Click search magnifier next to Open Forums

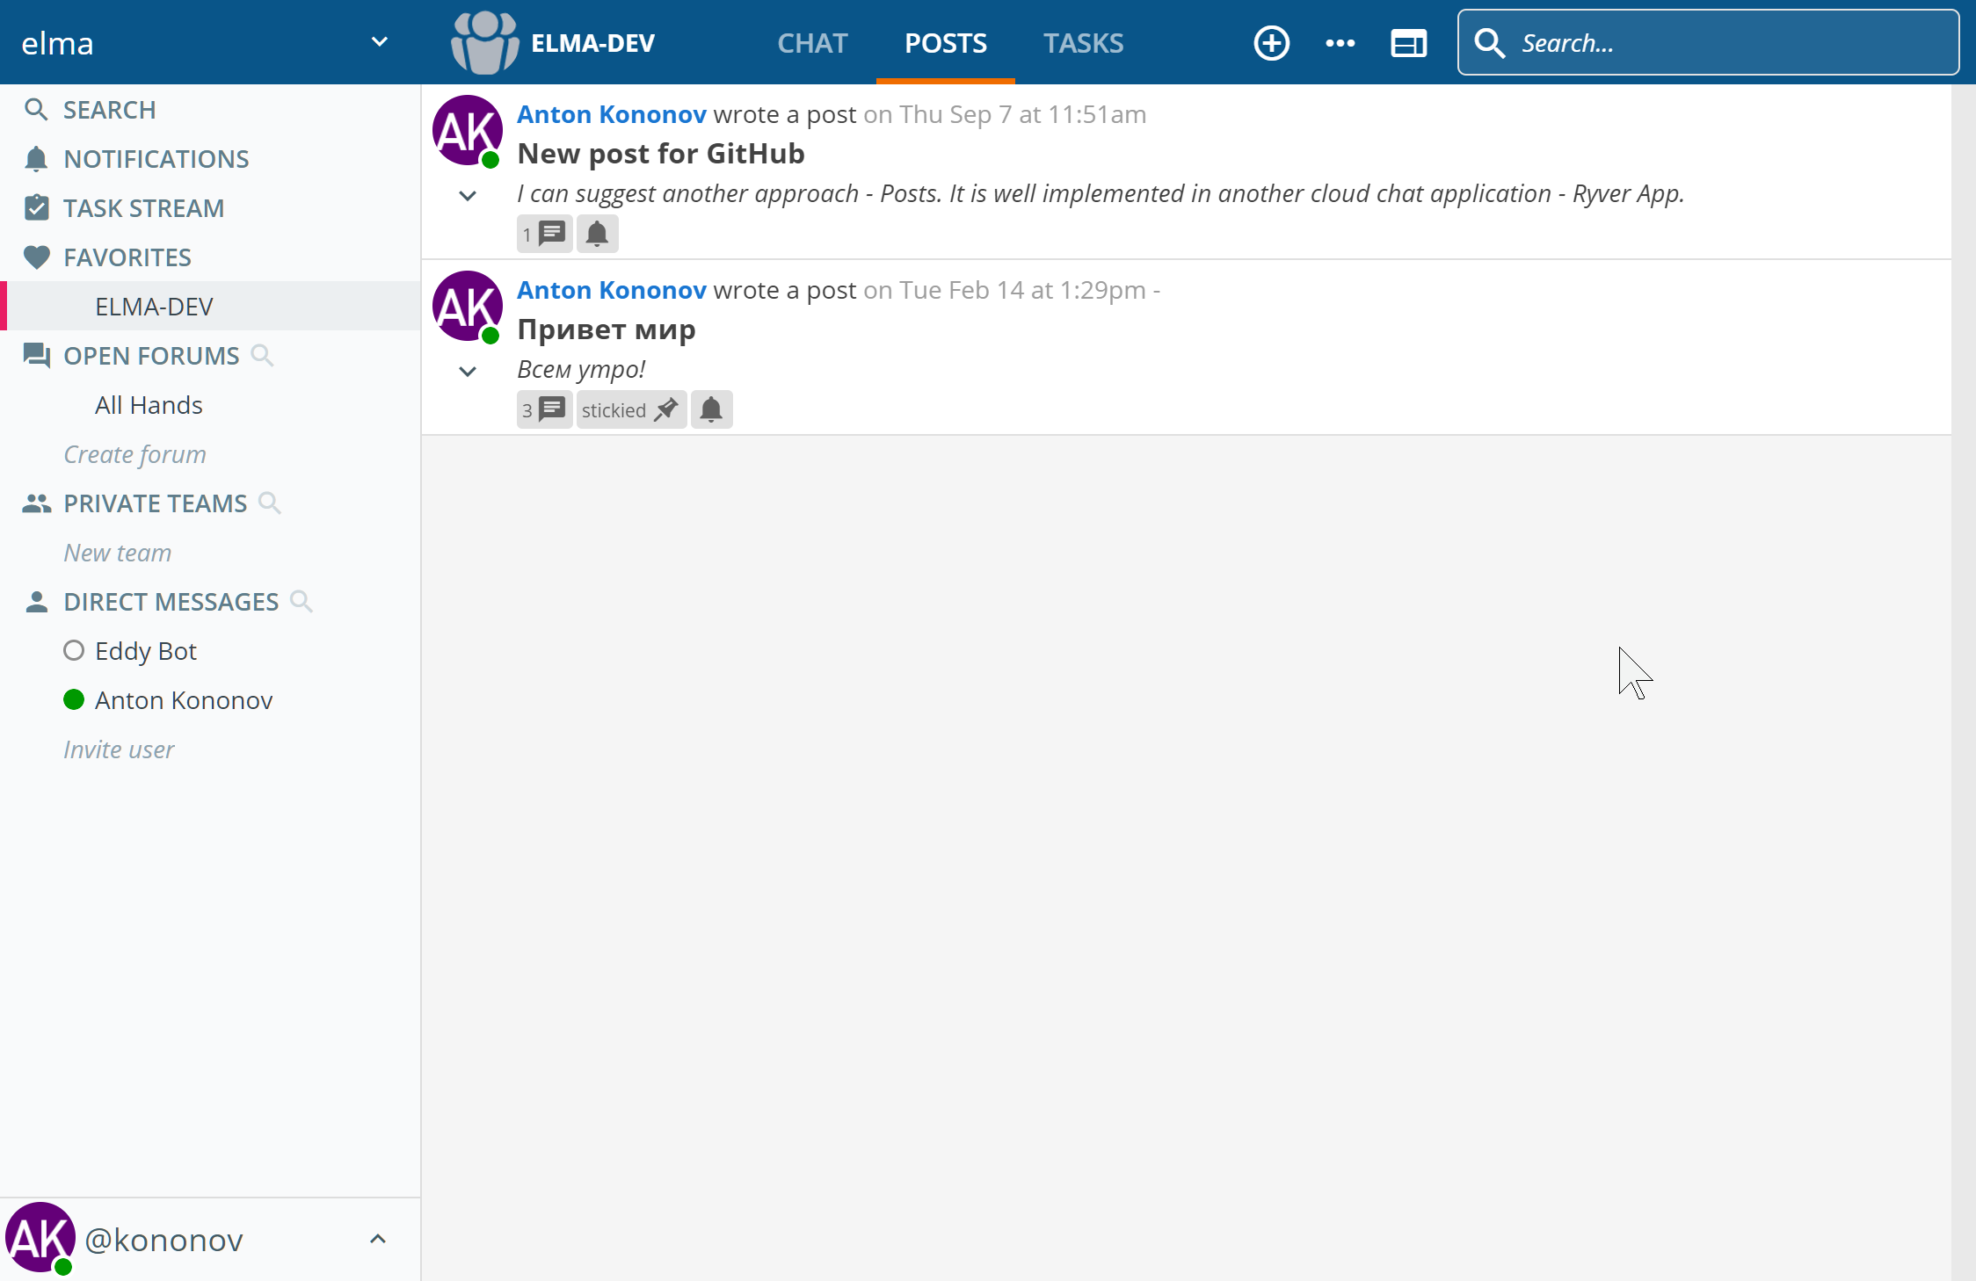pos(262,355)
